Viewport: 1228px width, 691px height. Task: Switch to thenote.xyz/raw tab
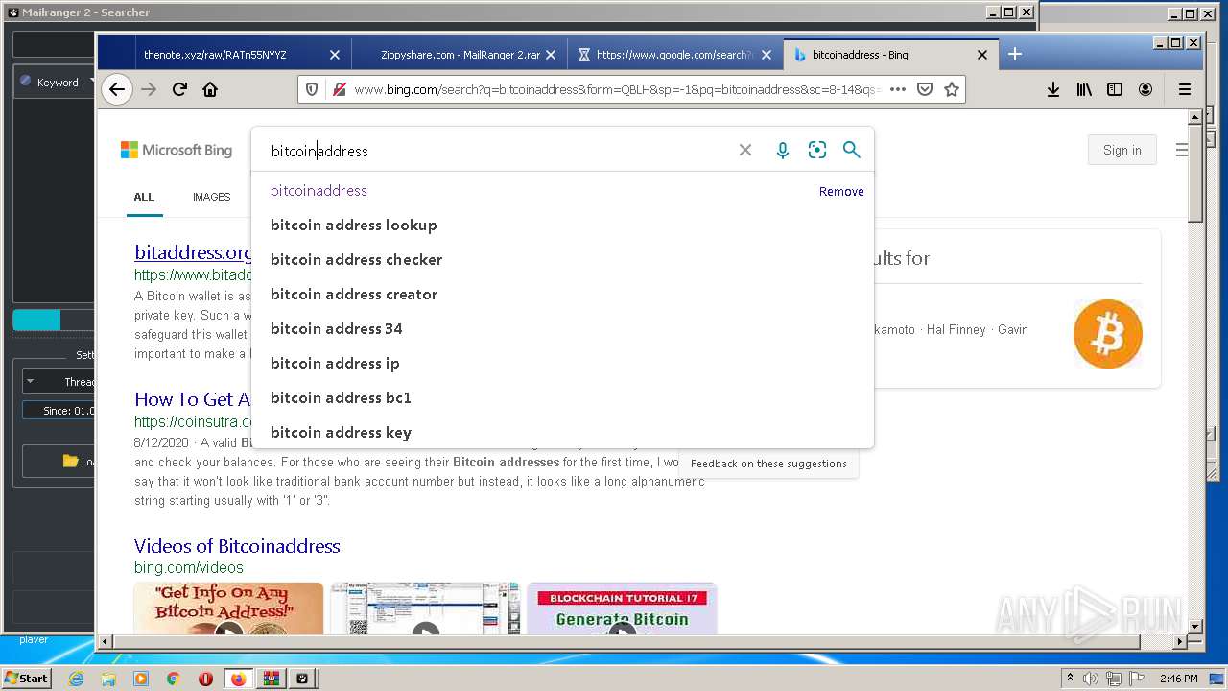[215, 55]
